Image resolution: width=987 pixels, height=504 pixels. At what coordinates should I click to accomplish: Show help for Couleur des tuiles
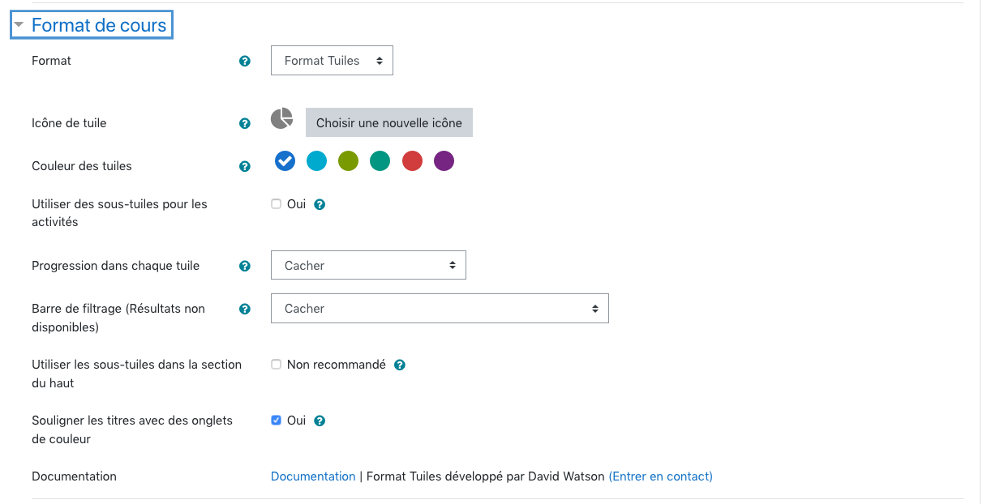point(245,166)
